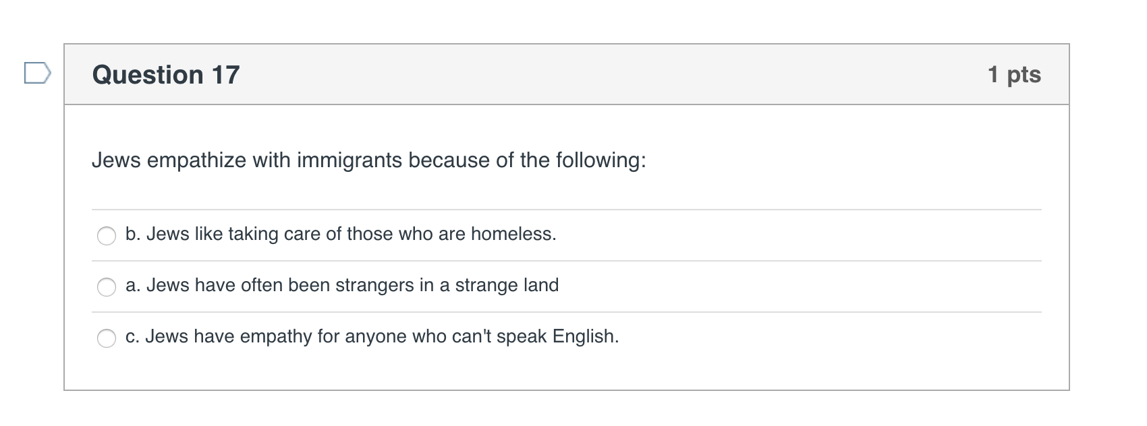Select answer 'Jews have often been strangers in a strange land'
Image resolution: width=1147 pixels, height=426 pixels.
point(343,286)
